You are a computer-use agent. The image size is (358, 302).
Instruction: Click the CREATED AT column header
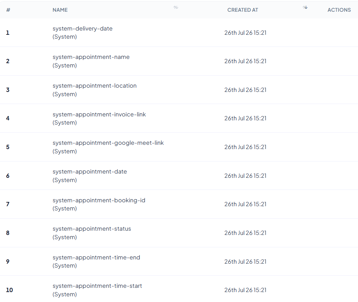[242, 10]
